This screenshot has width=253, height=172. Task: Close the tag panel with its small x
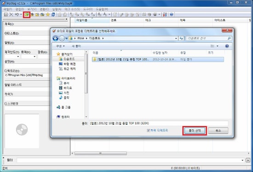click(67, 19)
